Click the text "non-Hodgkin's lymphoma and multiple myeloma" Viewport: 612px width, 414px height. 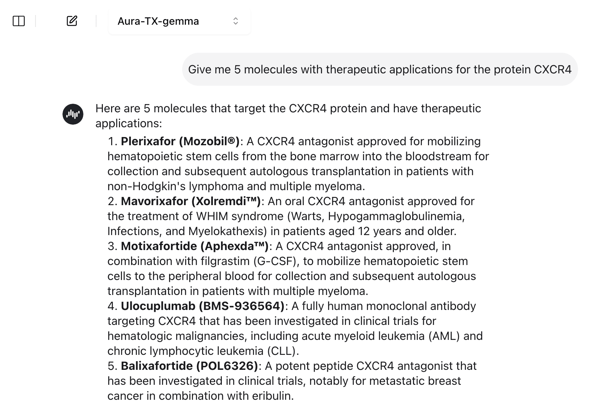(236, 186)
